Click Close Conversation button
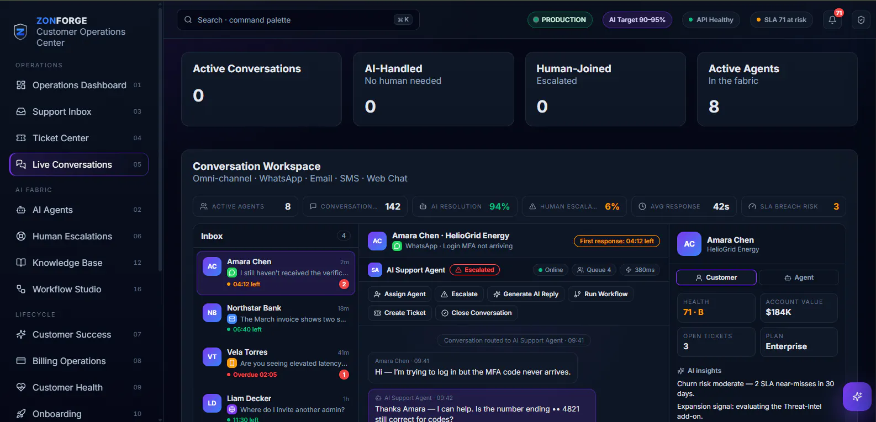This screenshot has height=422, width=876. 476,313
